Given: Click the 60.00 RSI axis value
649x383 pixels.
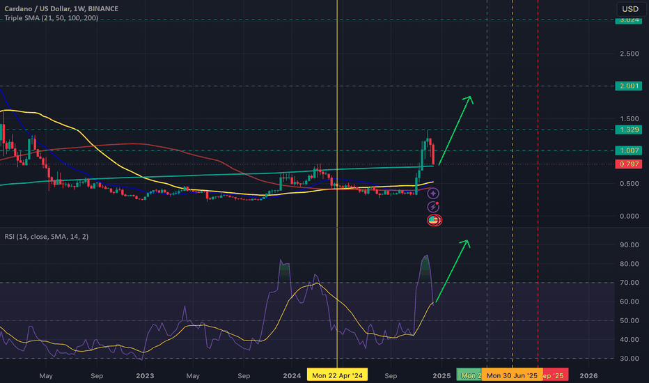Looking at the screenshot, I should click(629, 302).
